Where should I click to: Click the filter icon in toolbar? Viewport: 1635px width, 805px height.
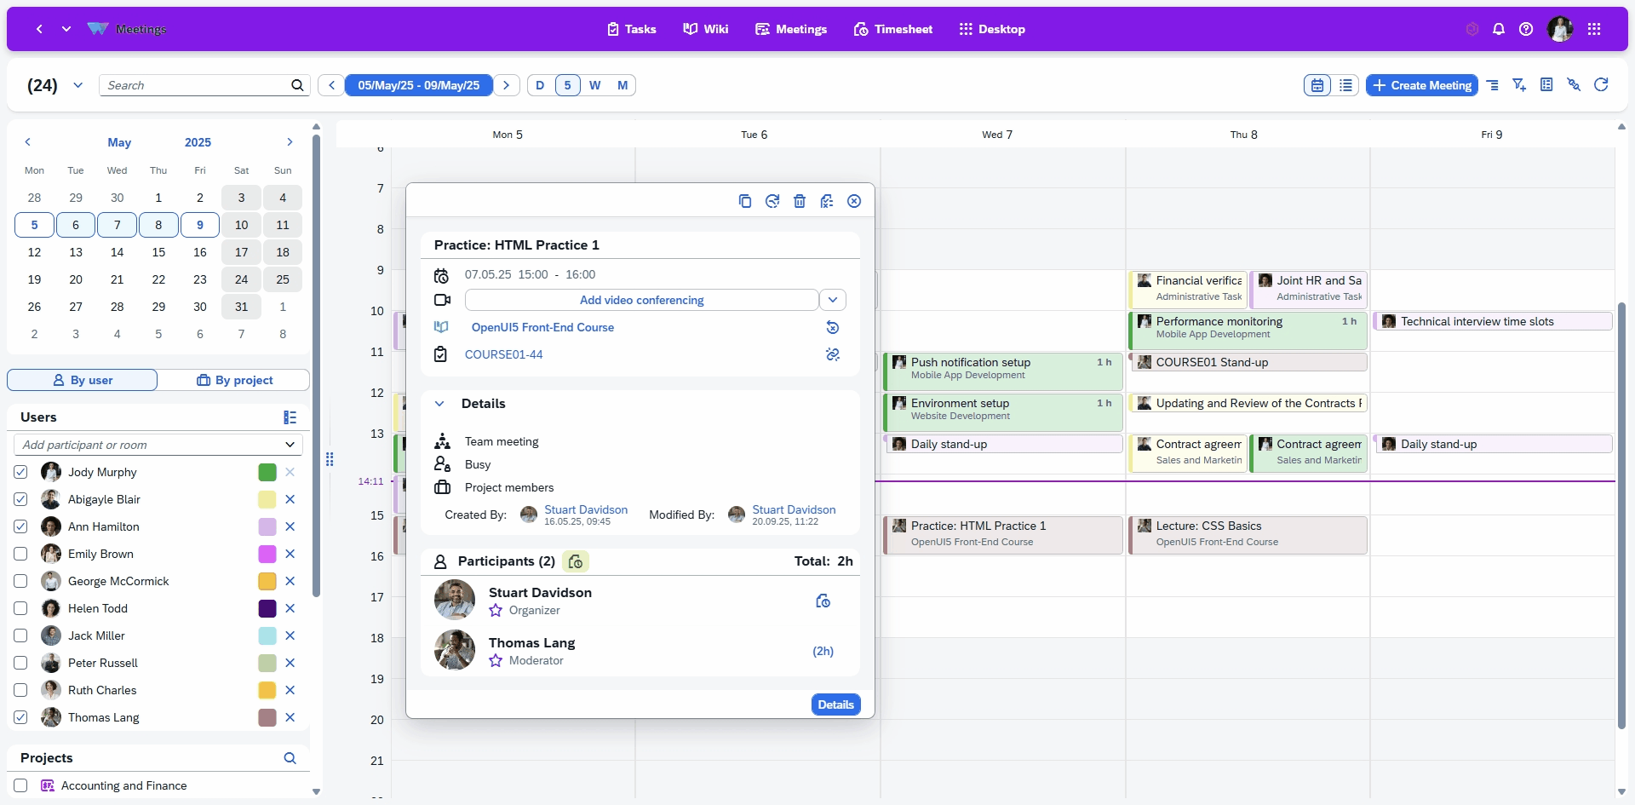coord(1518,85)
